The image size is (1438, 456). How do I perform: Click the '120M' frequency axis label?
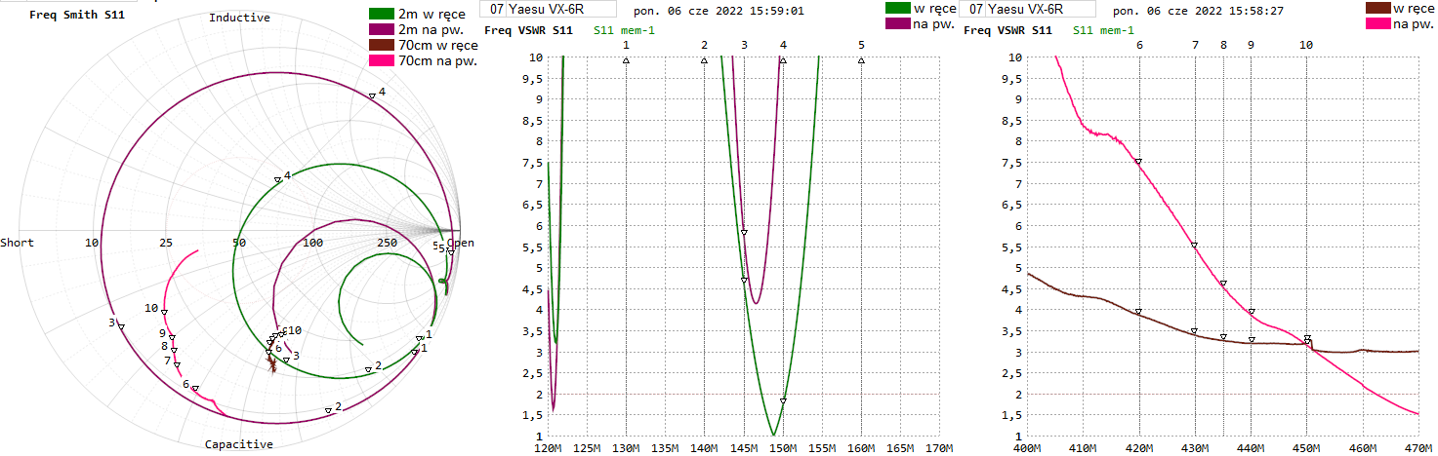click(548, 448)
